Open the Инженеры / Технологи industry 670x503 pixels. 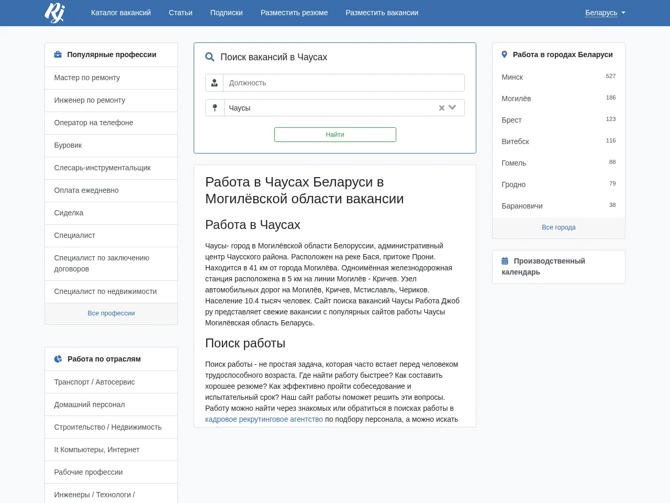(x=111, y=494)
